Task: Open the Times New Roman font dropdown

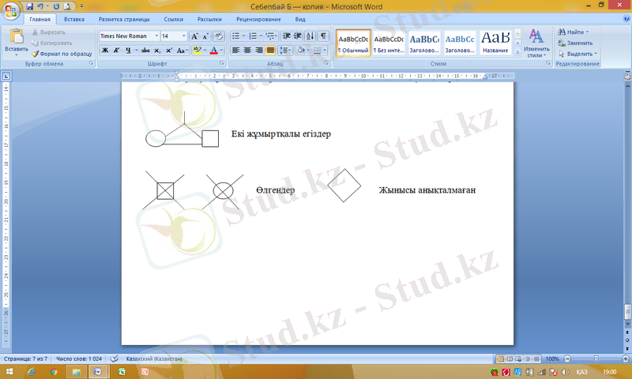Action: (156, 36)
